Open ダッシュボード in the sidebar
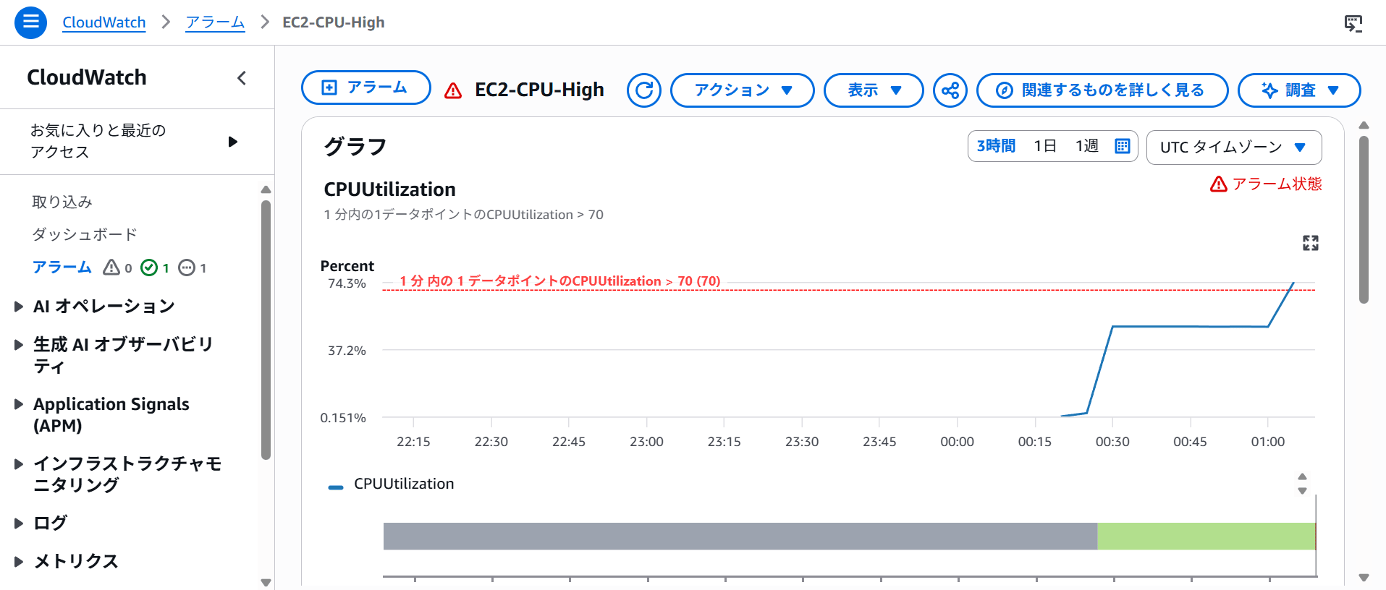The width and height of the screenshot is (1386, 590). [x=85, y=234]
